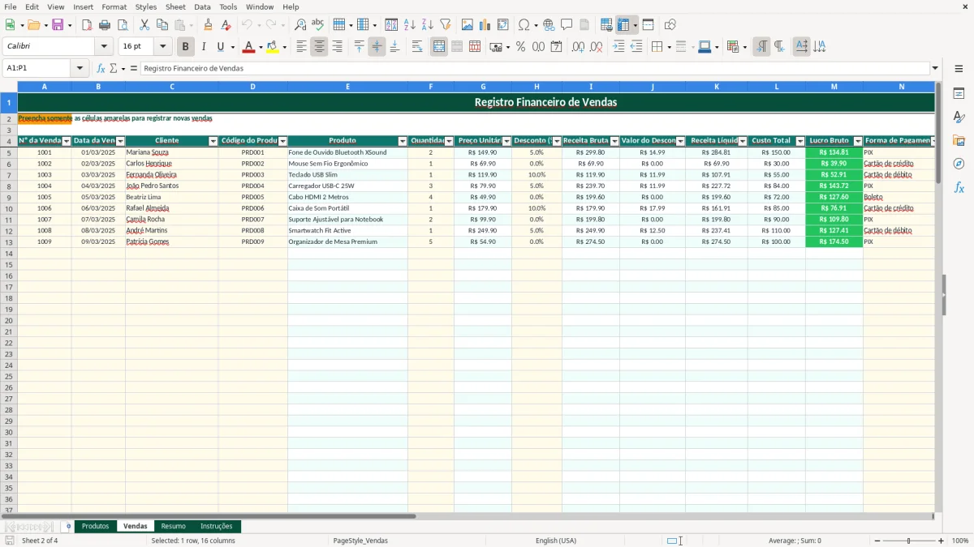Open the Font Size dropdown
Screen dimensions: 974x547
pos(162,47)
